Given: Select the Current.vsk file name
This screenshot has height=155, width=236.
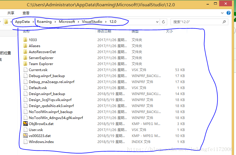Looking at the screenshot, I should 38,70.
